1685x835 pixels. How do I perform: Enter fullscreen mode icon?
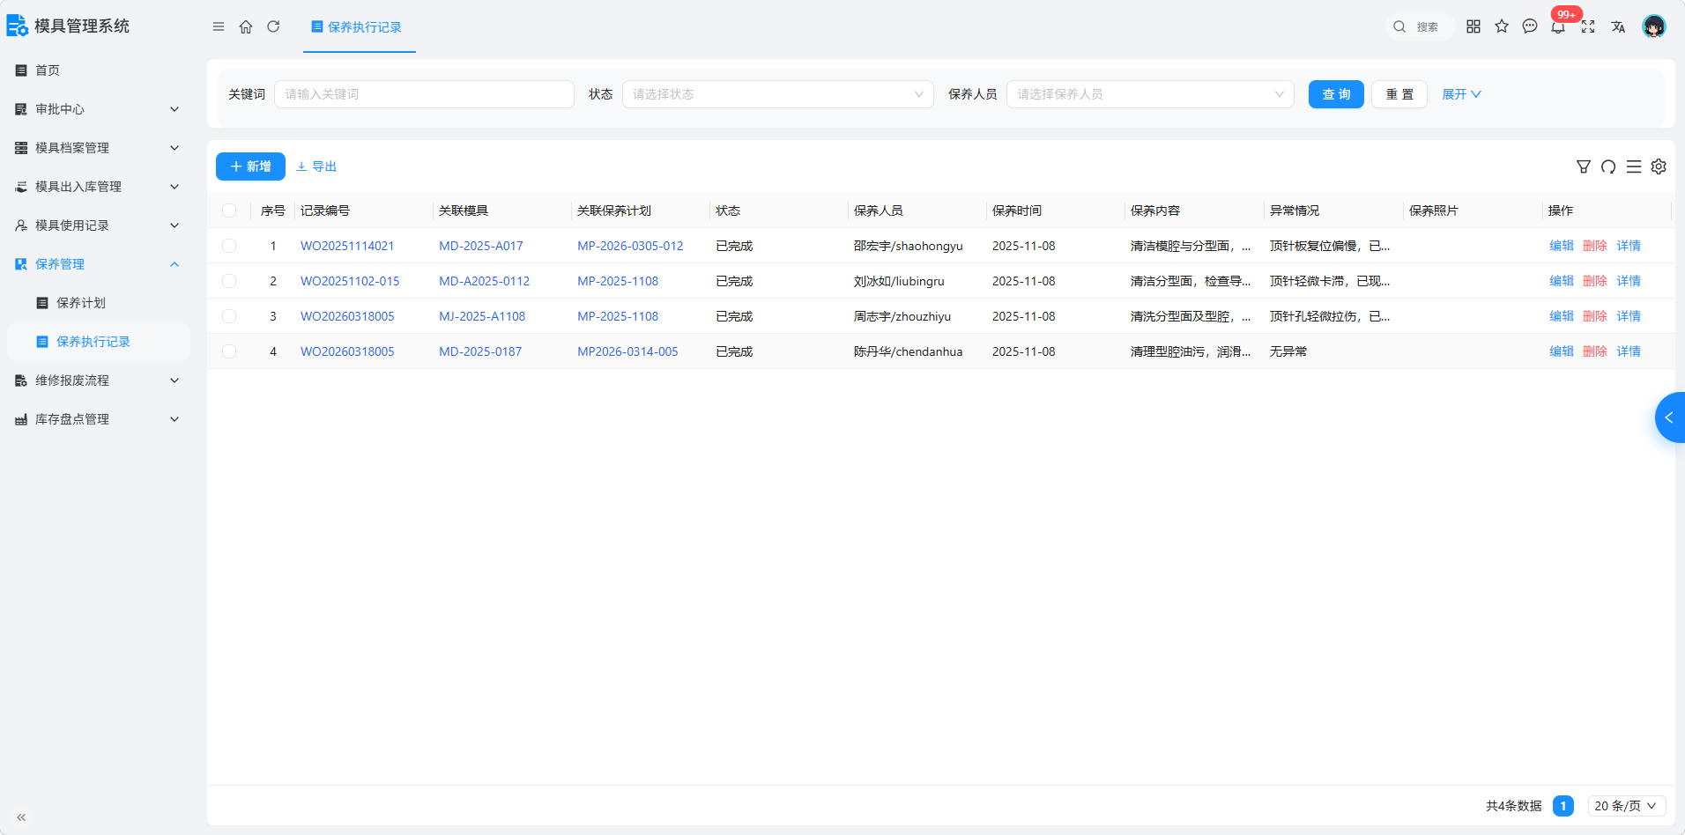[1588, 26]
